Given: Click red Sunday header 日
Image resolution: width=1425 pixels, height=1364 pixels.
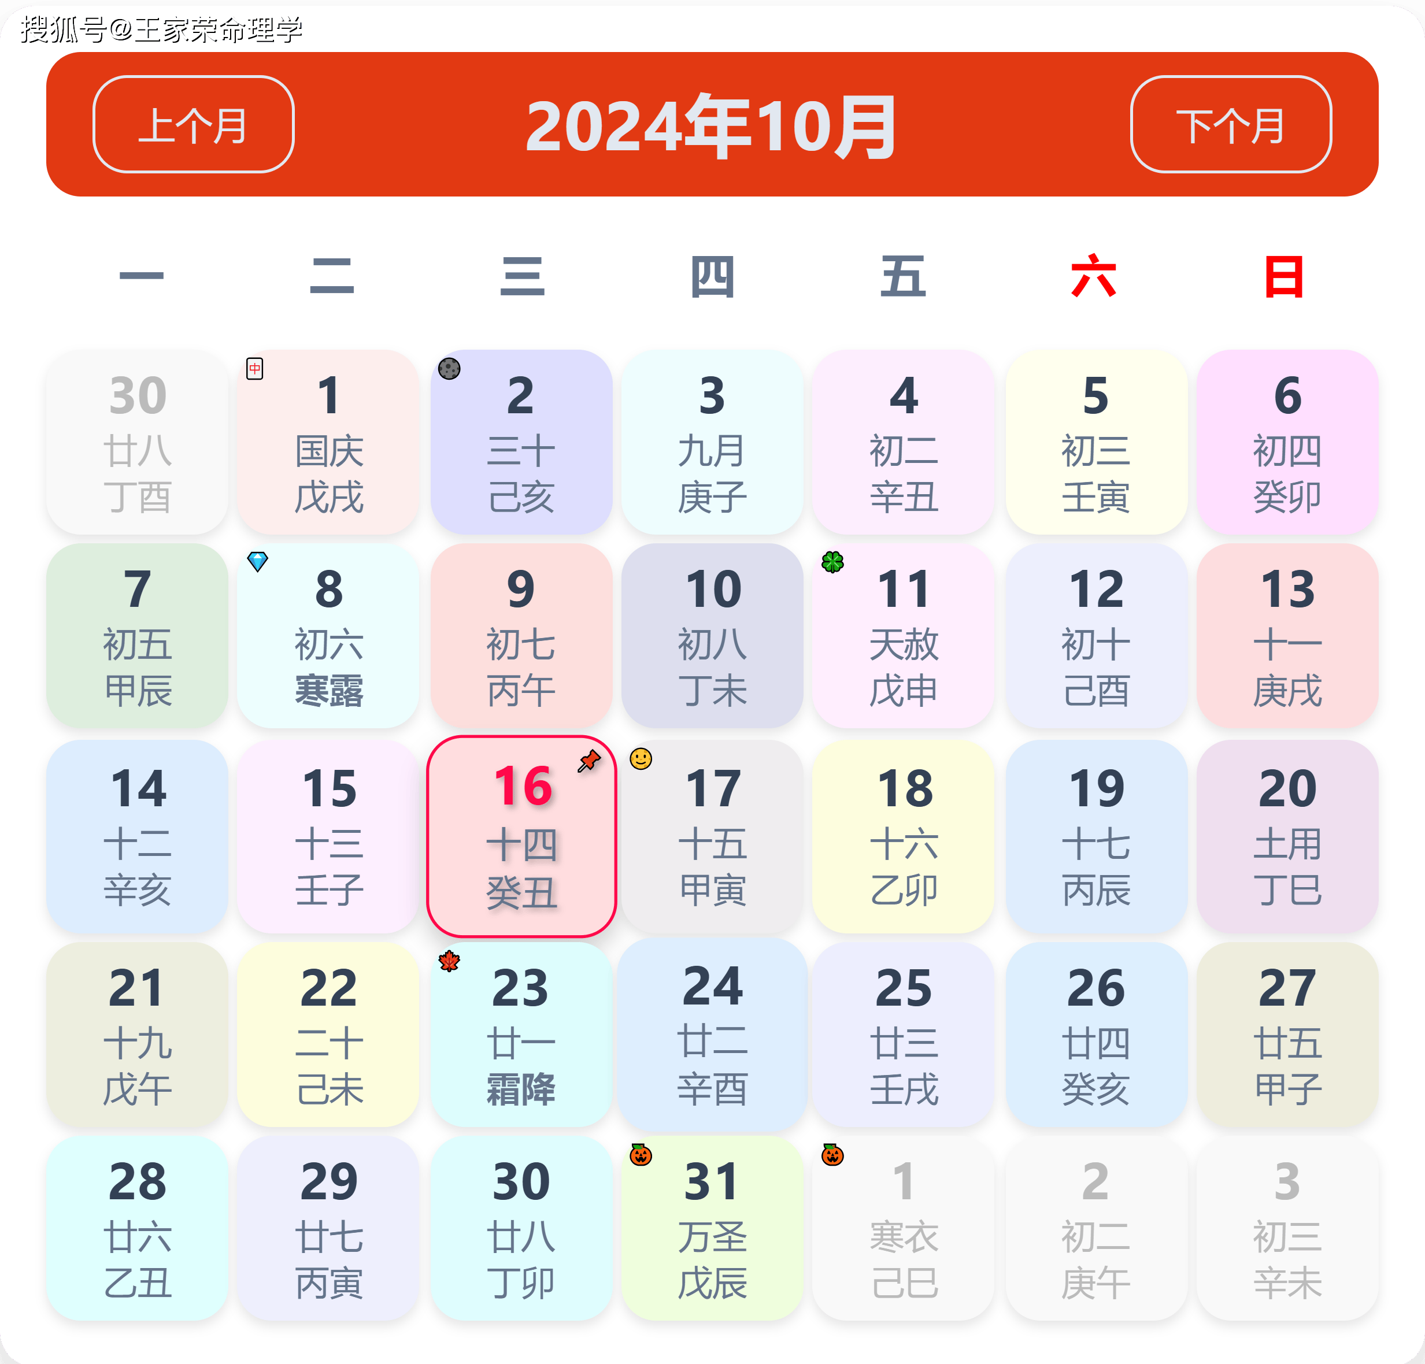Looking at the screenshot, I should click(x=1285, y=276).
